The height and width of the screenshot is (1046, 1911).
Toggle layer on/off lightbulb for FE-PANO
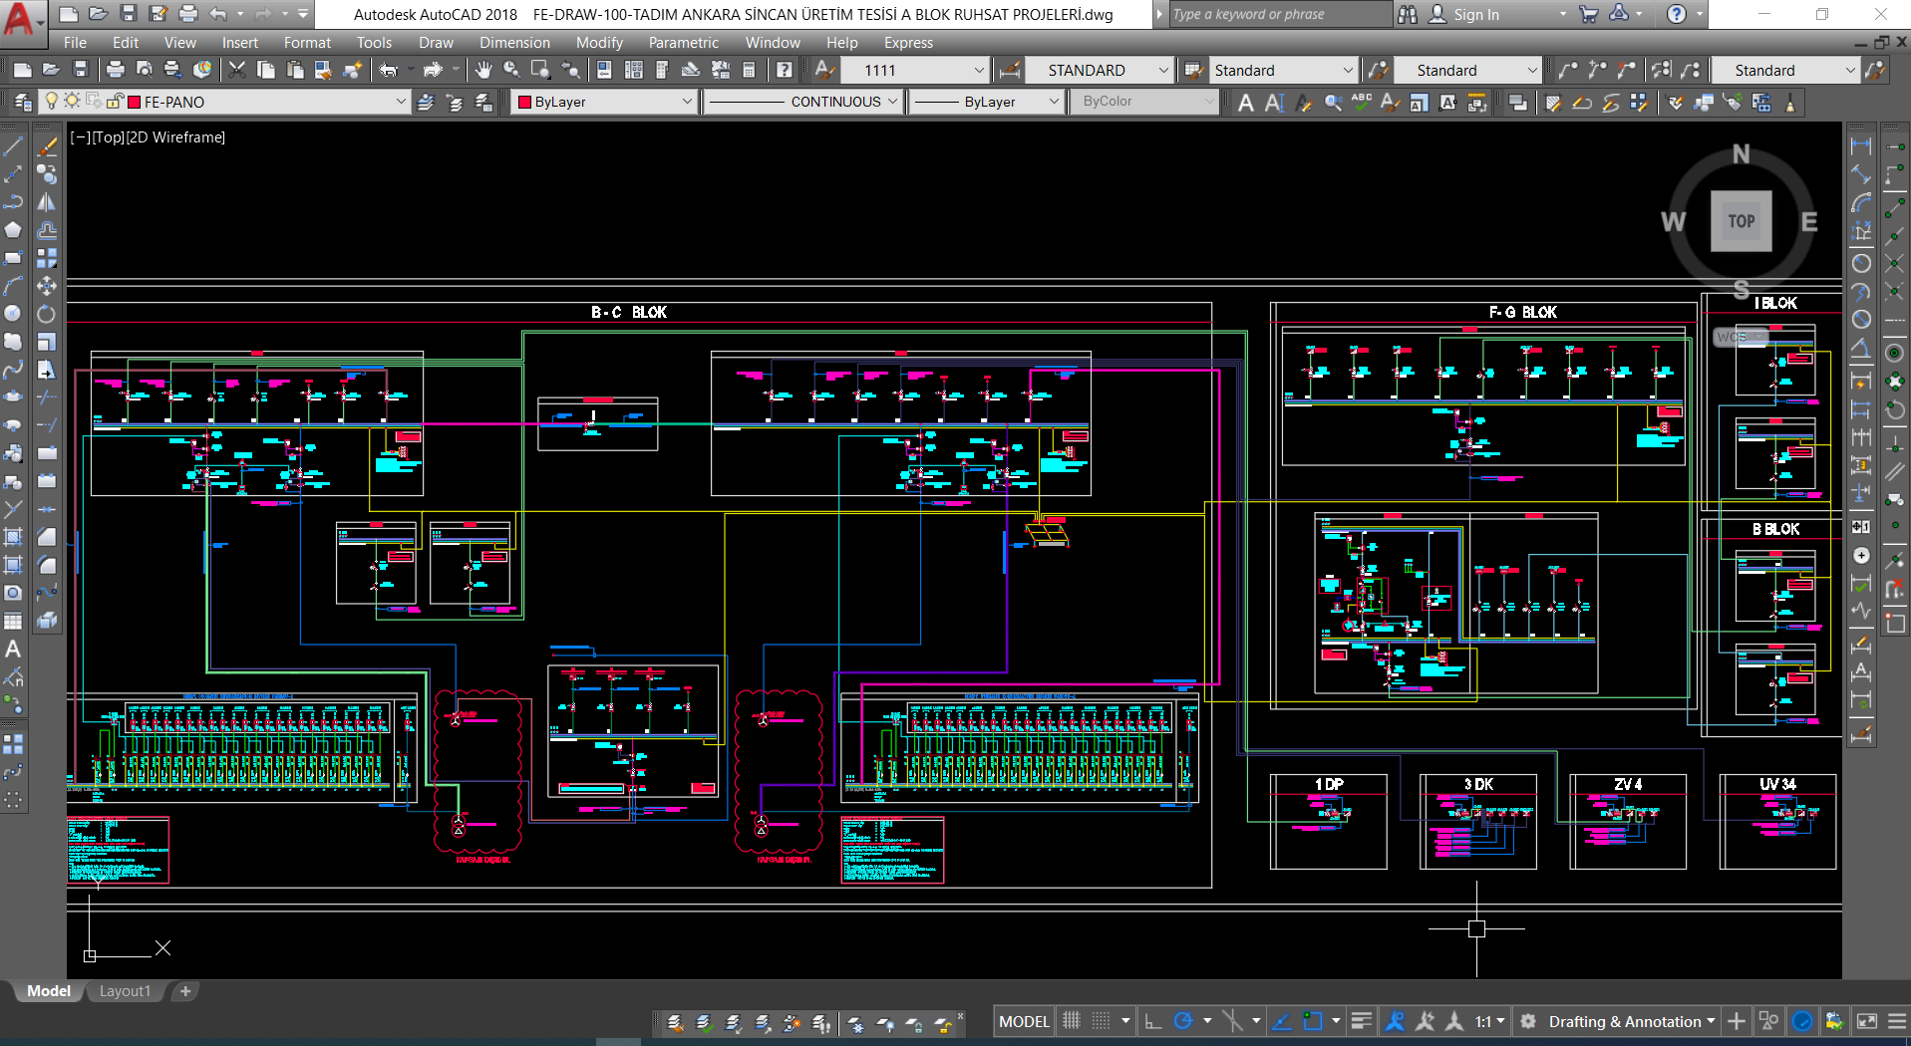coord(53,102)
